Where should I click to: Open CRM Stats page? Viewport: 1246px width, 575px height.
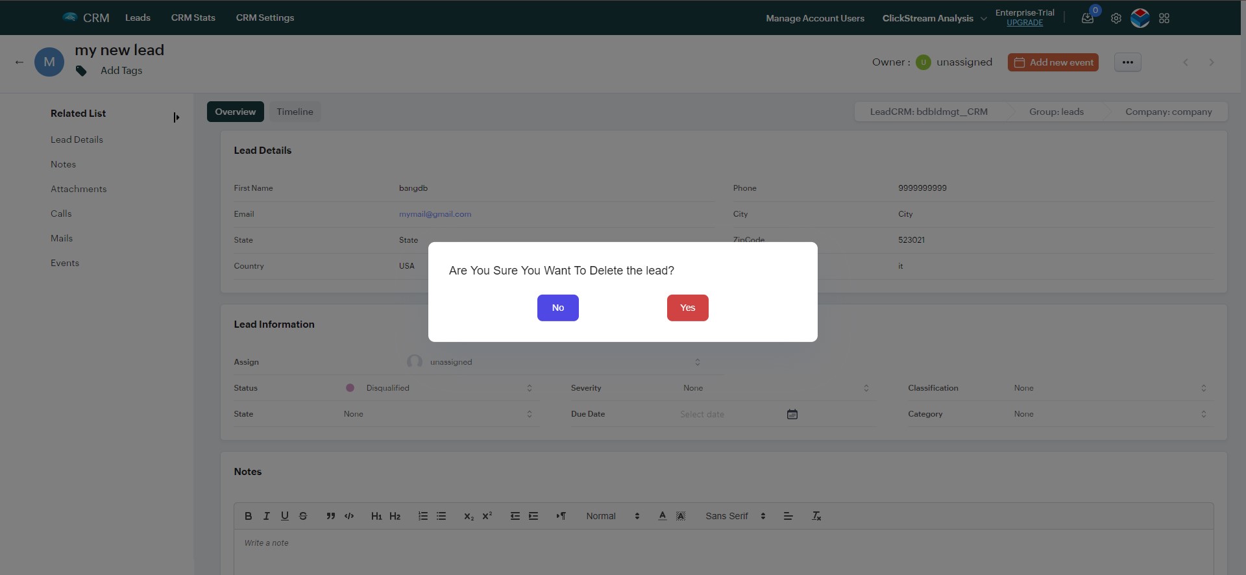[193, 18]
